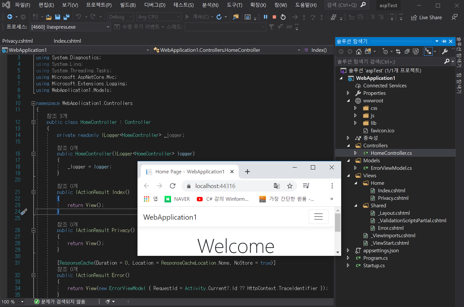Open the 디버그(D) menu
Viewport: 464px width, 307px height.
(155, 5)
